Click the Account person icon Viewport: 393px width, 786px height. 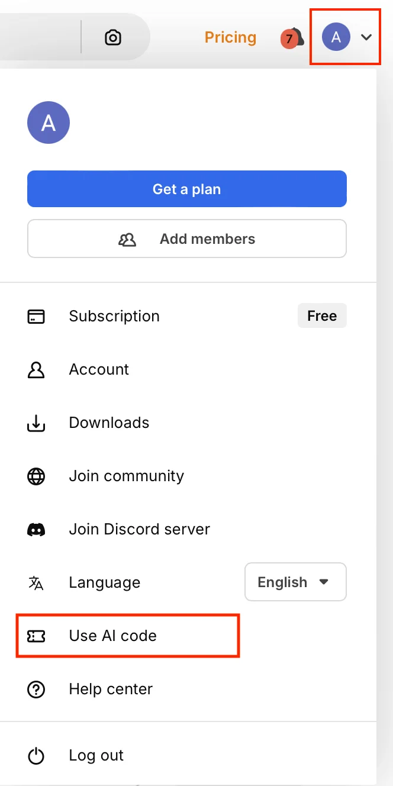(x=36, y=370)
